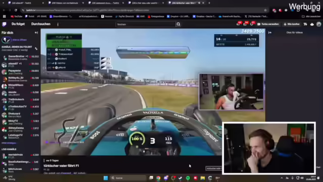Viewport: 323px width, 182px height.
Task: Open File Explorer from the taskbar
Action: (203, 178)
